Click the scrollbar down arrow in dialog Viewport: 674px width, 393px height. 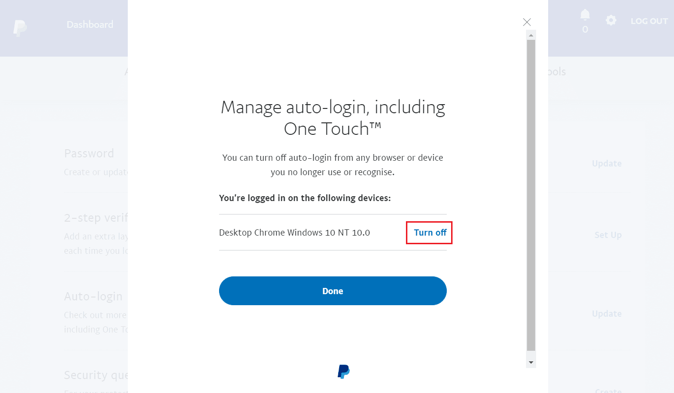coord(531,362)
